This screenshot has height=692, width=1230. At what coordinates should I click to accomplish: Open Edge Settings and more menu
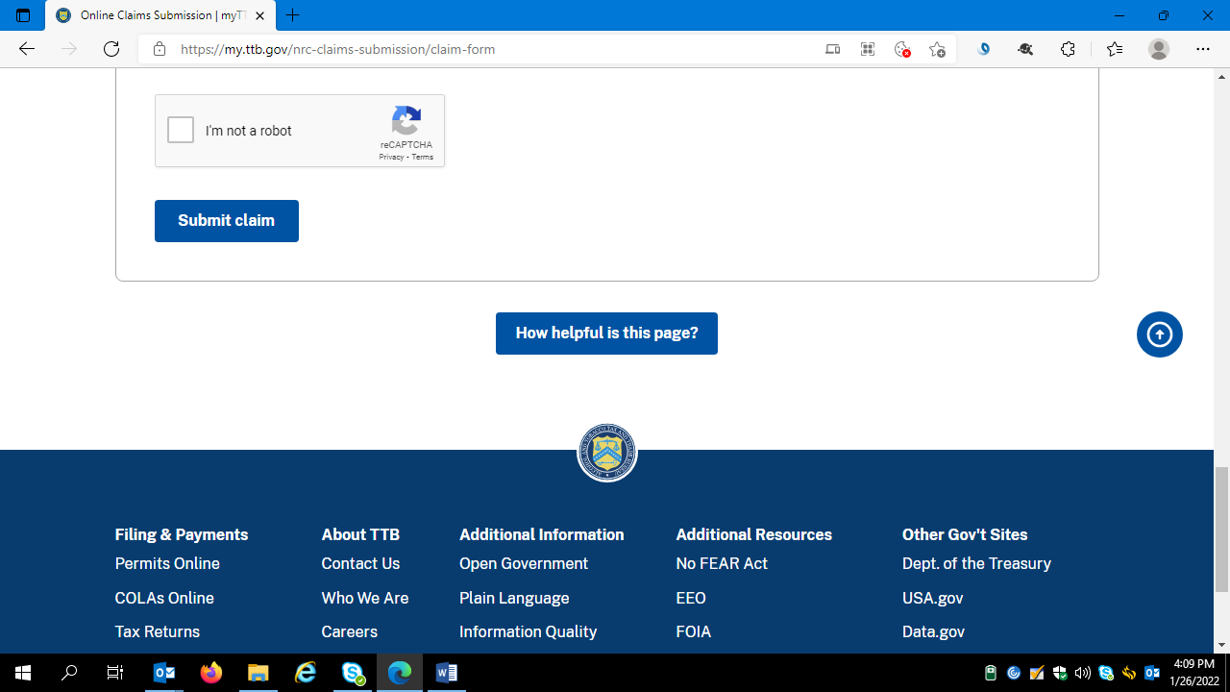1203,49
